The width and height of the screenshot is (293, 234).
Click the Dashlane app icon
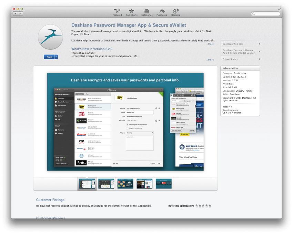[50, 37]
